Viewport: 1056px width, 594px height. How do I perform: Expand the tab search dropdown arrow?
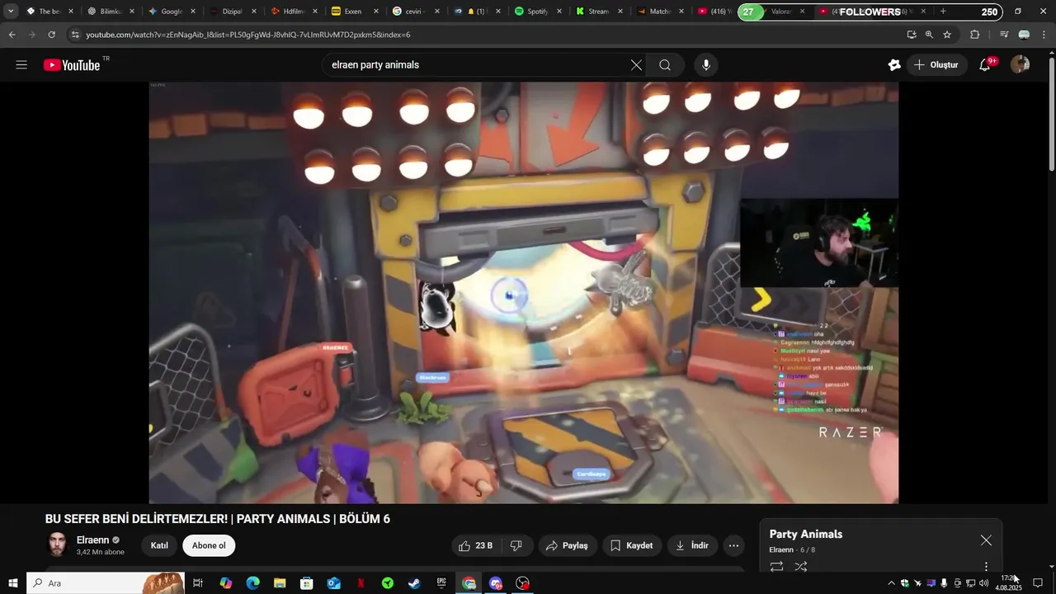11,12
